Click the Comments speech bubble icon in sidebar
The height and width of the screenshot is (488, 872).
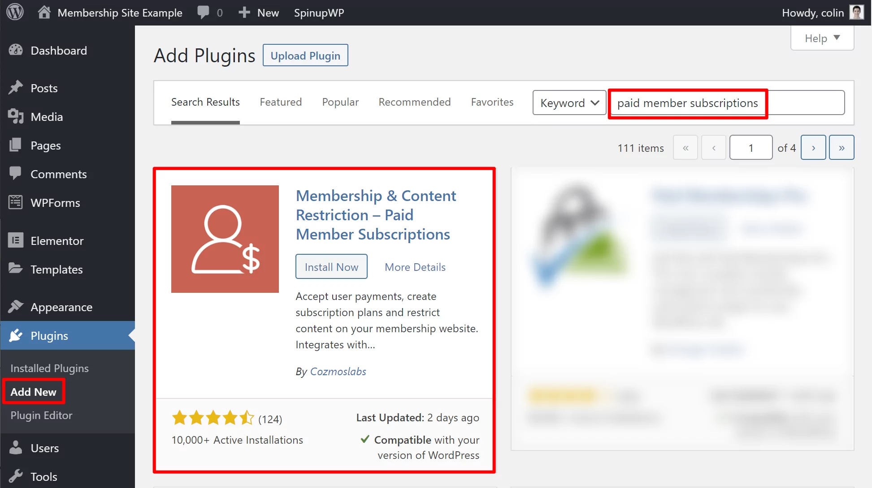point(16,174)
